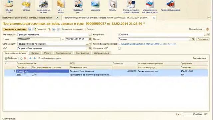Click the Продублировать строку button

click(x=50, y=58)
